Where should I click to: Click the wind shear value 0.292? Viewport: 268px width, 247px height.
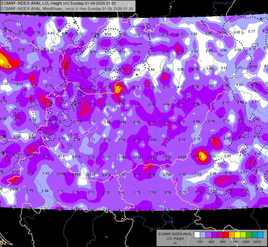(167, 157)
